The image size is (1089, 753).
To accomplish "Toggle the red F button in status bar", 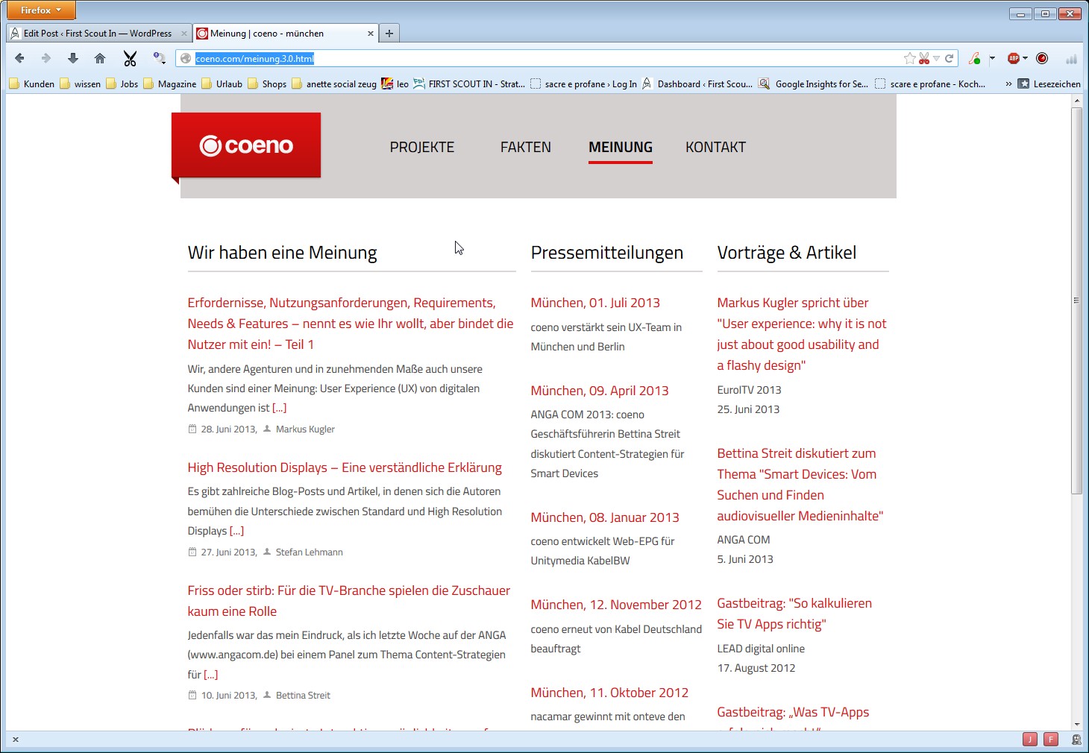I will 1051,740.
